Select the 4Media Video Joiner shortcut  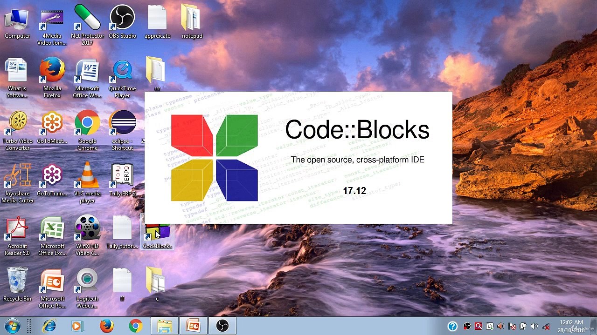click(52, 26)
